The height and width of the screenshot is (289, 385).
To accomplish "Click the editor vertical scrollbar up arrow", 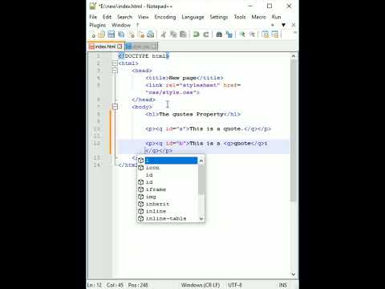I will pyautogui.click(x=294, y=56).
